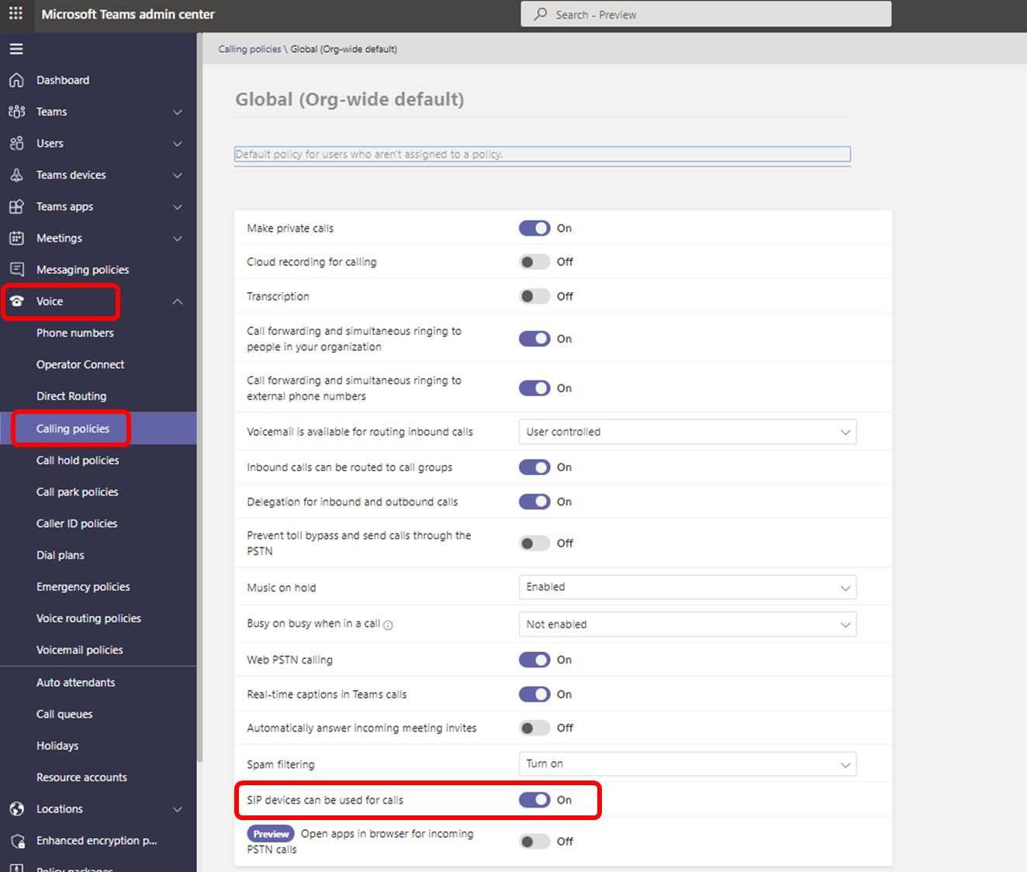Click the Teams devices bell icon
The width and height of the screenshot is (1027, 872).
[x=16, y=175]
